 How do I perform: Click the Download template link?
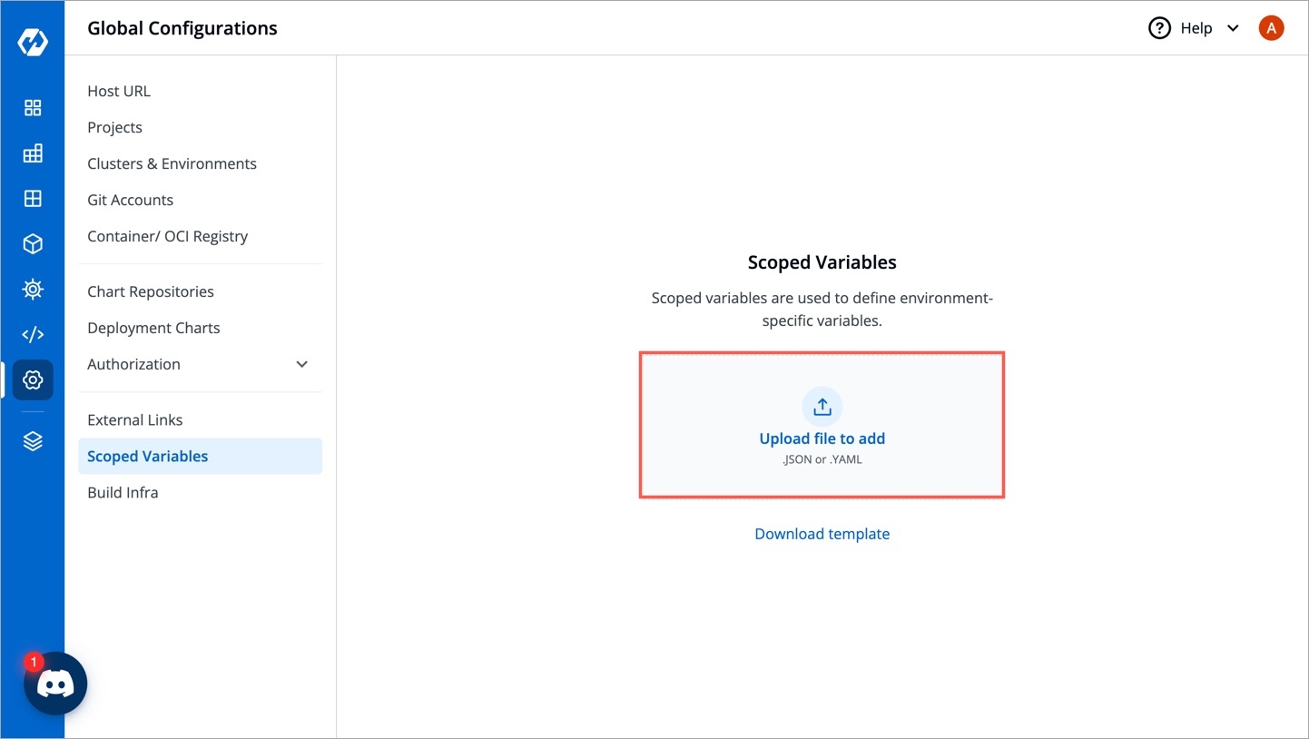[x=822, y=534]
